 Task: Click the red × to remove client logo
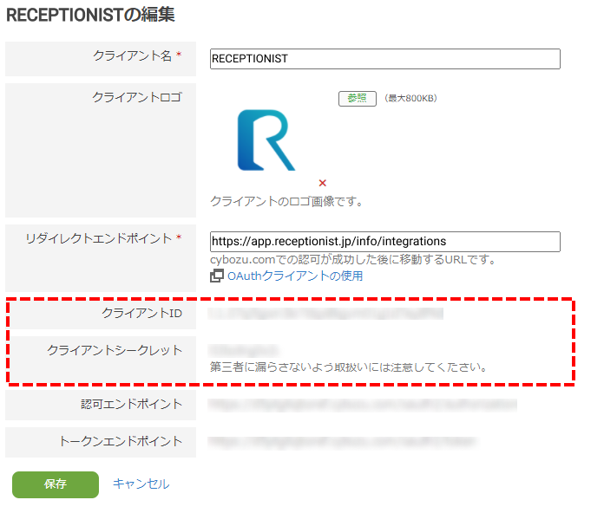[x=323, y=183]
